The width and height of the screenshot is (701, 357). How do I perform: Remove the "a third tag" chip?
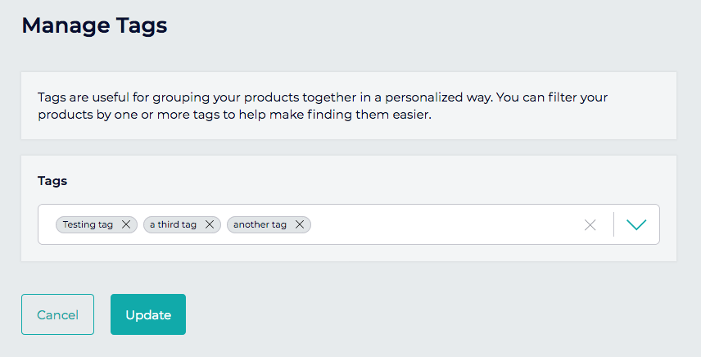tap(209, 224)
